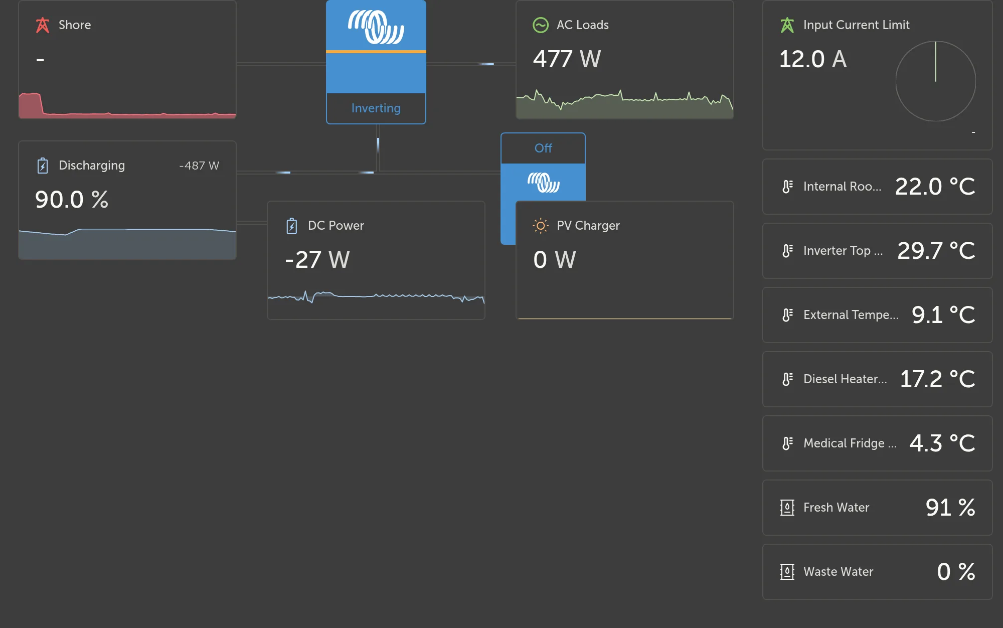This screenshot has width=1003, height=628.
Task: Click the AC Loads power graph
Action: click(625, 104)
